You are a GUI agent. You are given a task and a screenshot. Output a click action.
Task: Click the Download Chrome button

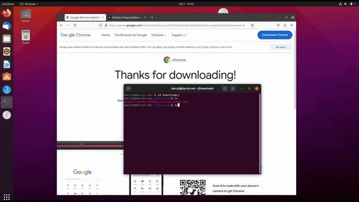click(x=275, y=35)
